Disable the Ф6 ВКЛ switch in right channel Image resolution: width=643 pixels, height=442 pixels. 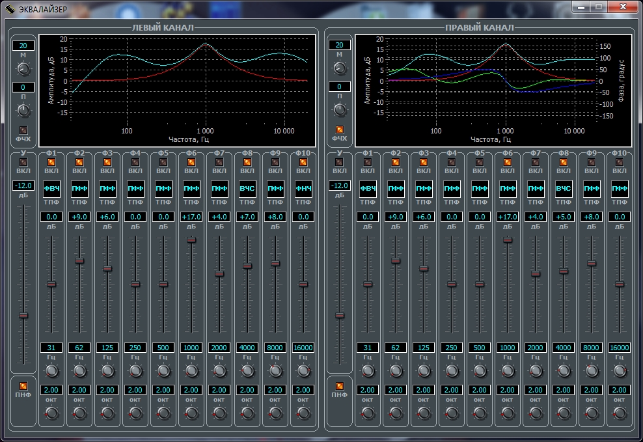[508, 162]
